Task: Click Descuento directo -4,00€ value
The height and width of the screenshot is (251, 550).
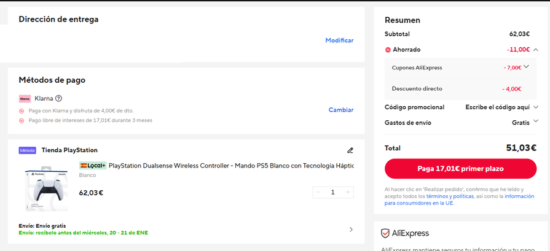Action: (511, 89)
